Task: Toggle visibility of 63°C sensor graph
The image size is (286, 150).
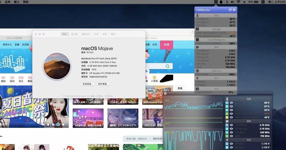Action: pyautogui.click(x=231, y=110)
